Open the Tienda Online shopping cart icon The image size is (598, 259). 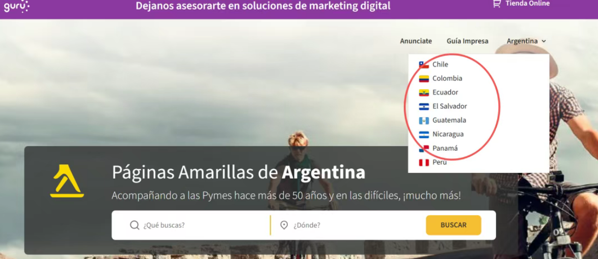coord(496,4)
